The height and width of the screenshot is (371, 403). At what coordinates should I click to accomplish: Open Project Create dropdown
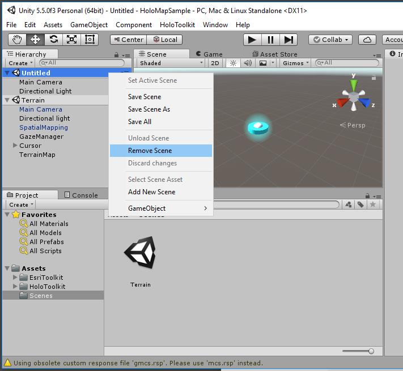[x=21, y=204]
